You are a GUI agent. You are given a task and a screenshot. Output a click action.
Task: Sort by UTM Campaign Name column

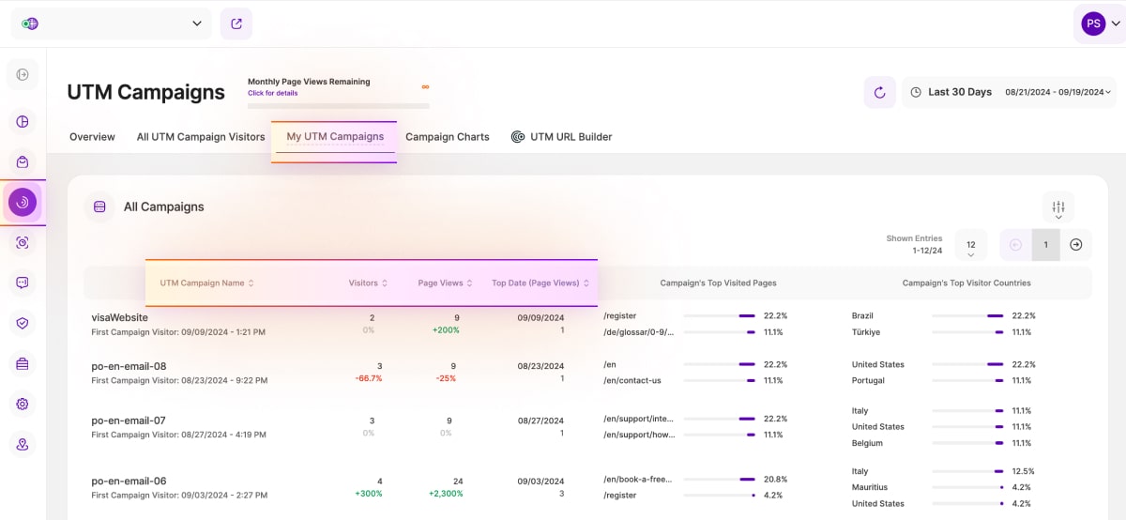[206, 283]
